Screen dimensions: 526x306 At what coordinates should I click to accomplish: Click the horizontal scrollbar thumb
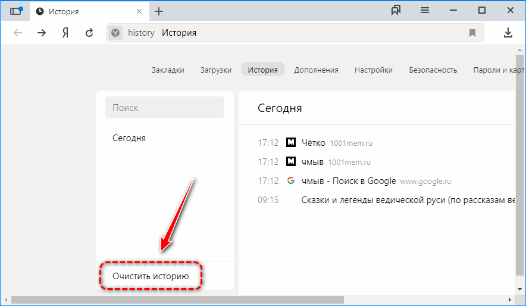pyautogui.click(x=177, y=299)
